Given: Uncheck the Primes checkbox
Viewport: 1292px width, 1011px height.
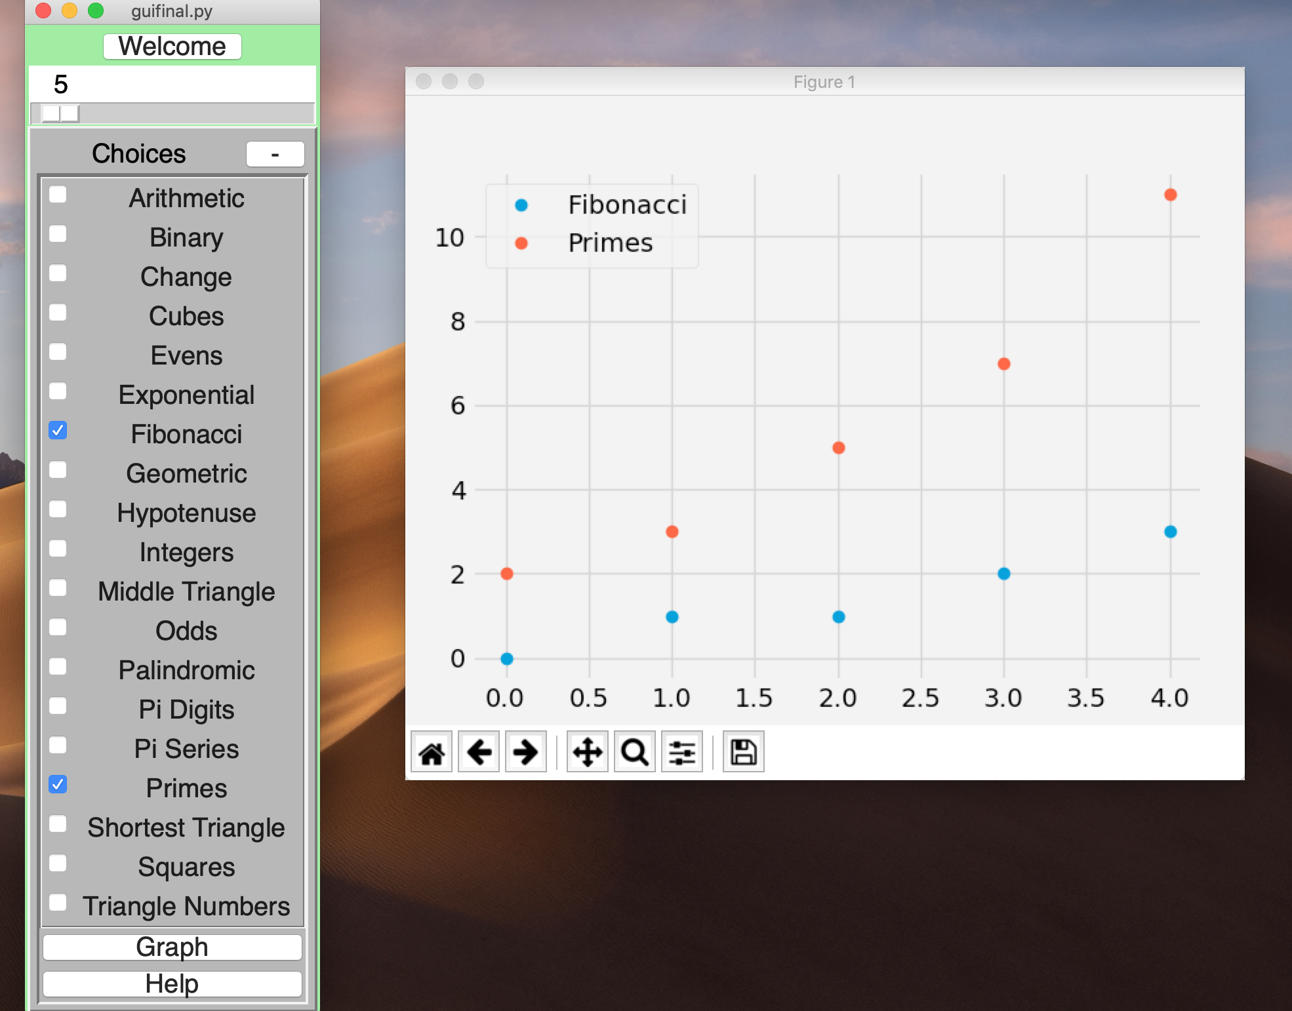Looking at the screenshot, I should pos(58,785).
